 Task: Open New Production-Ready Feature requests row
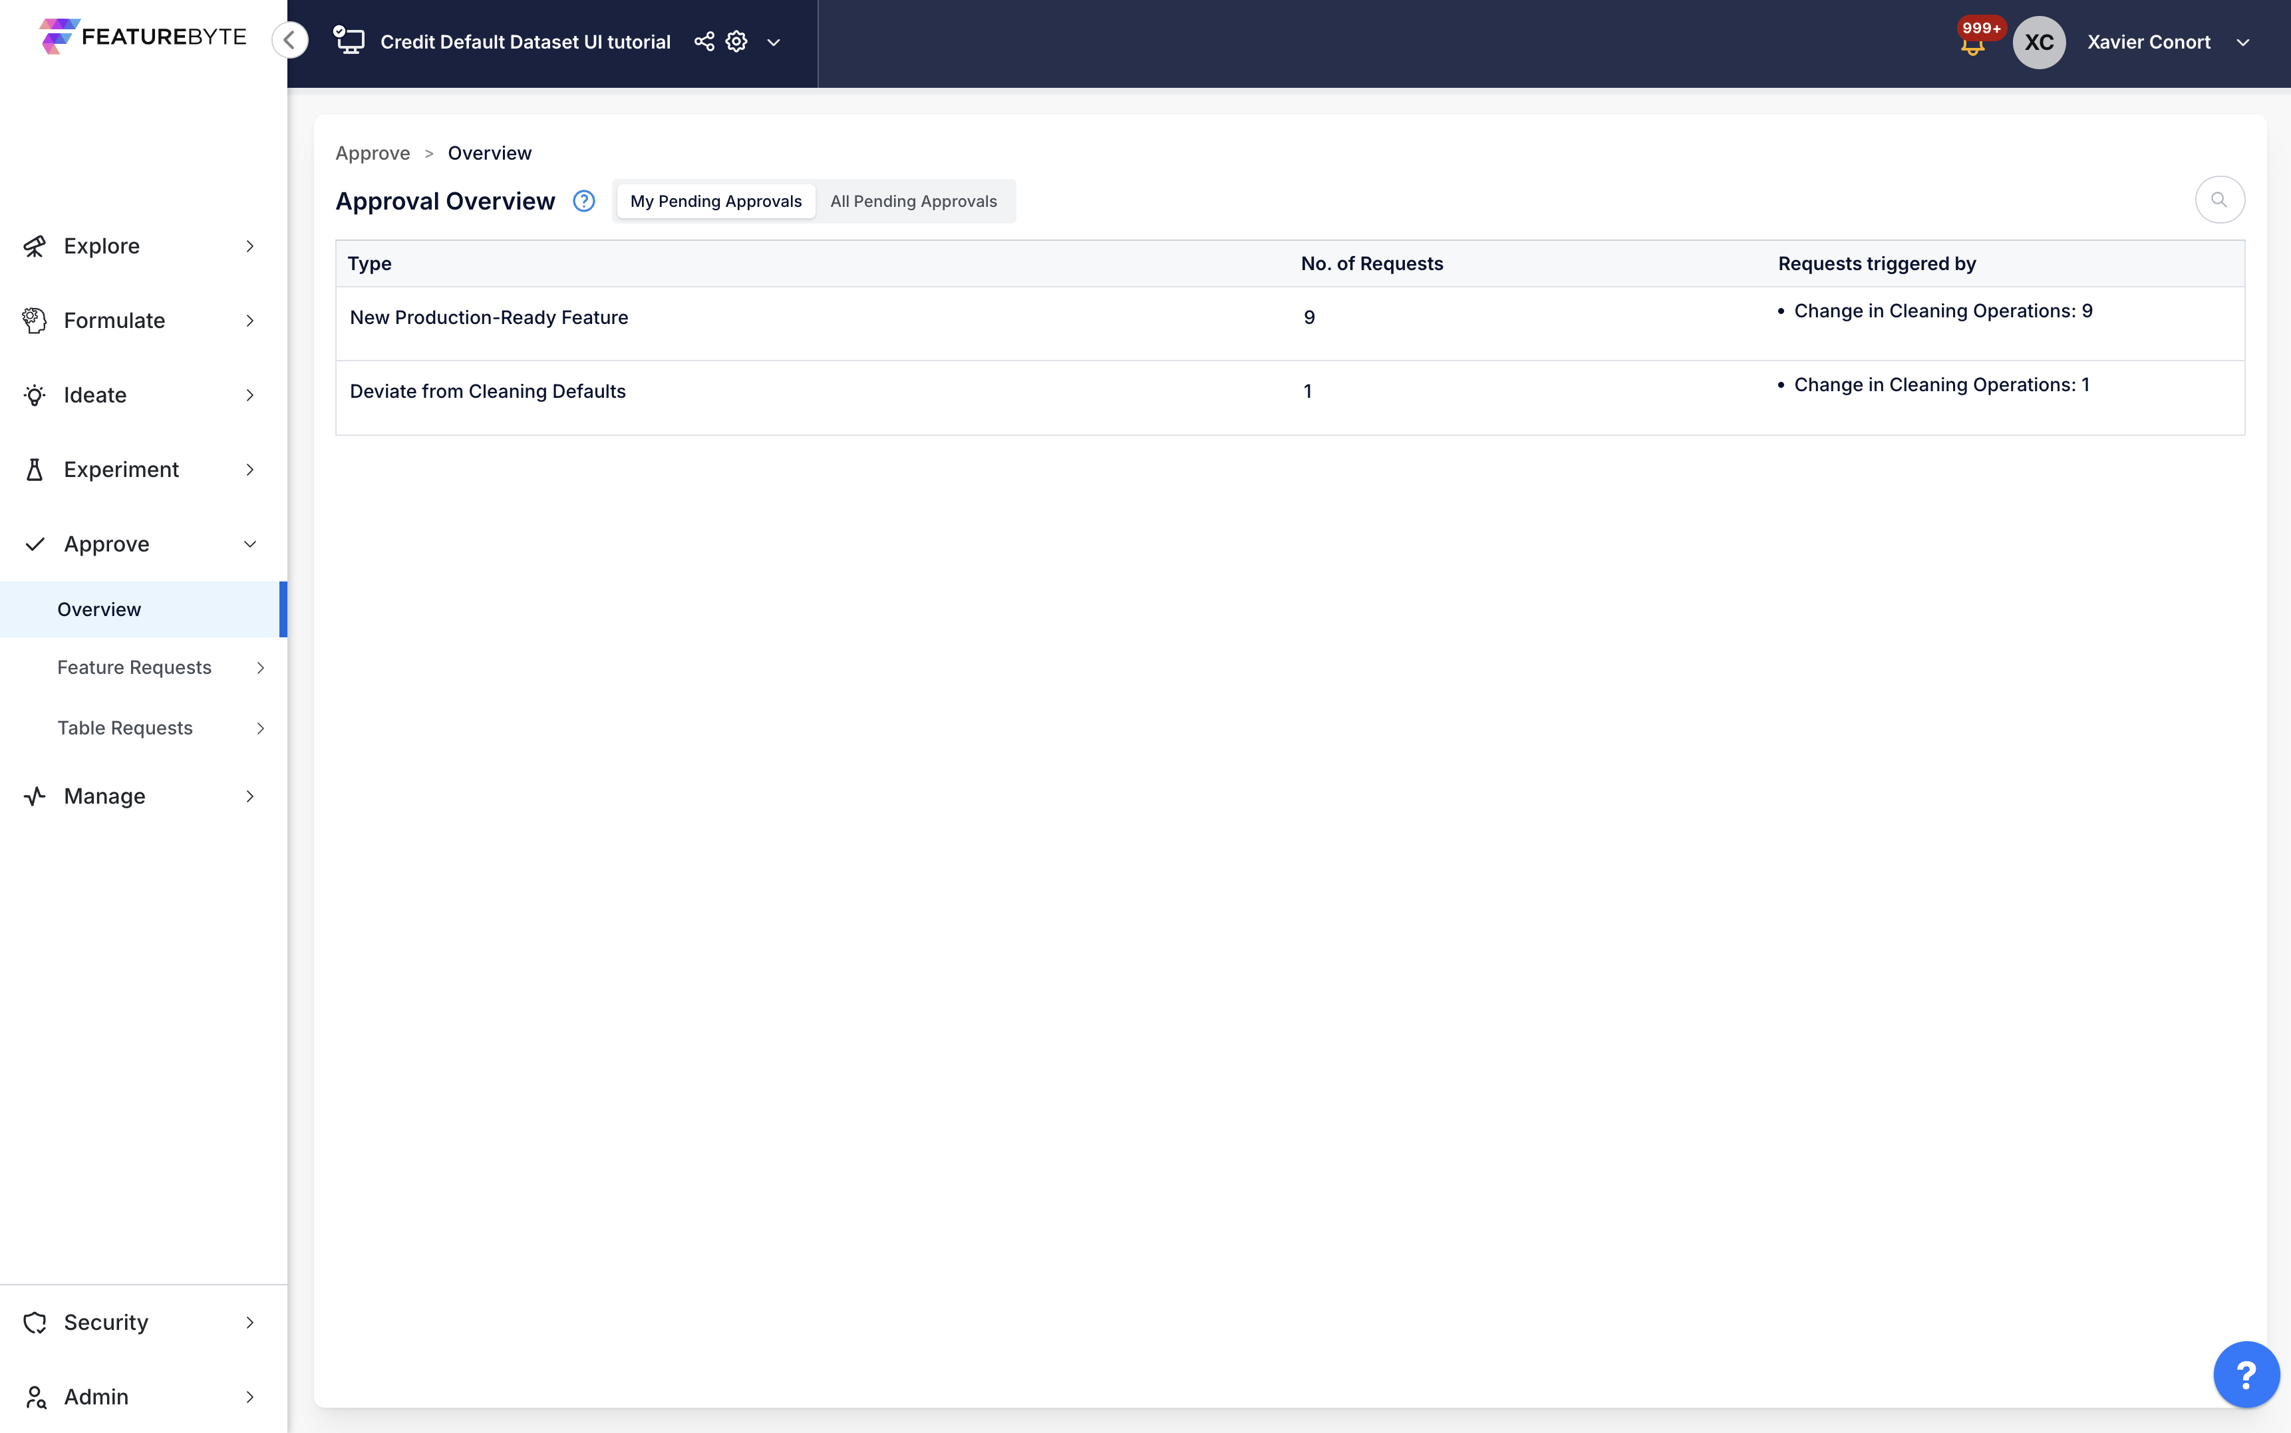coord(489,317)
